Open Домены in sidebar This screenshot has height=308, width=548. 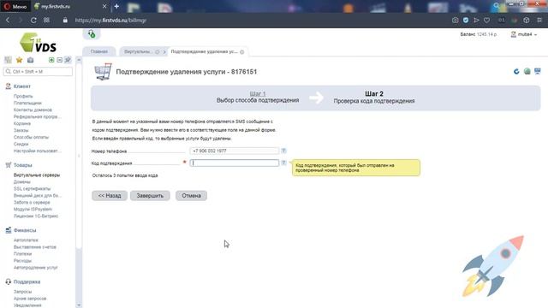(x=22, y=182)
